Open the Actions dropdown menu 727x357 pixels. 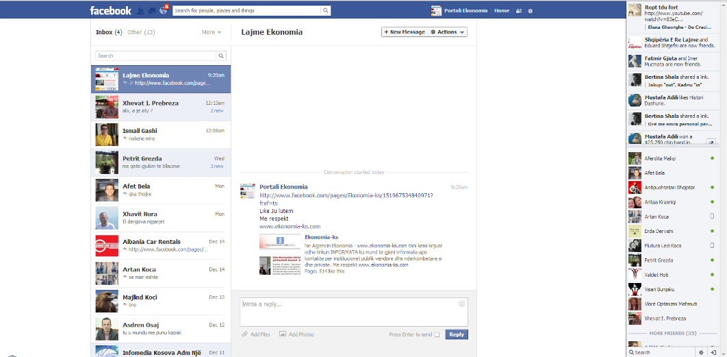448,32
